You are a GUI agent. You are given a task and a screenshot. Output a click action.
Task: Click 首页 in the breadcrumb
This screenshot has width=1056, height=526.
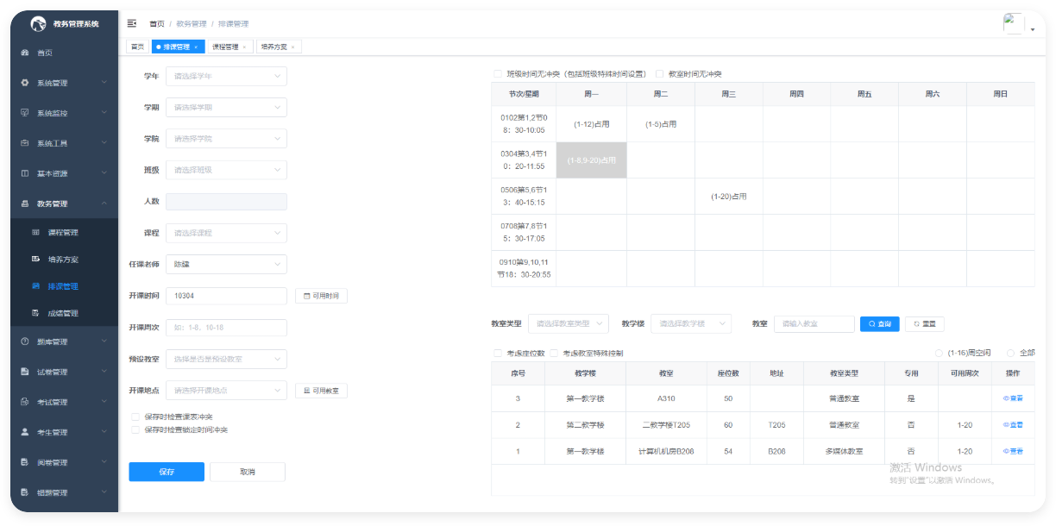click(x=156, y=24)
